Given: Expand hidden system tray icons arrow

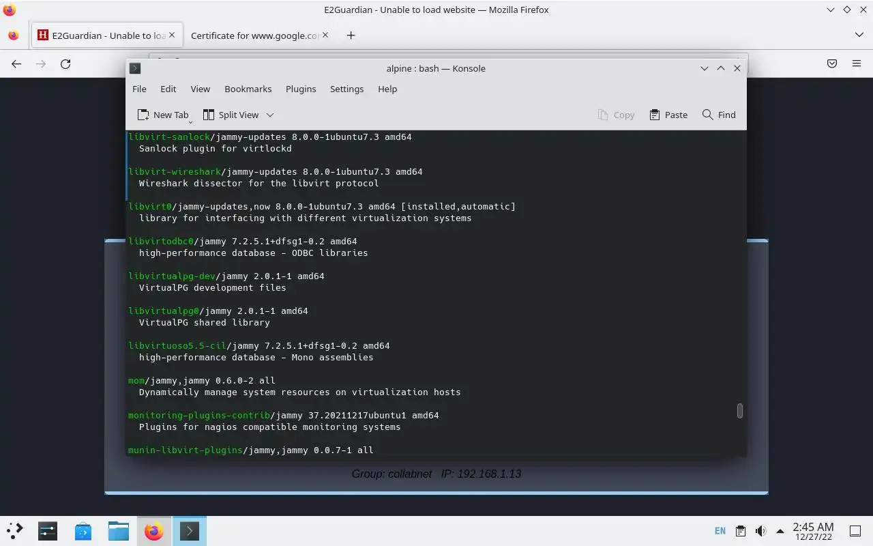Looking at the screenshot, I should (780, 531).
